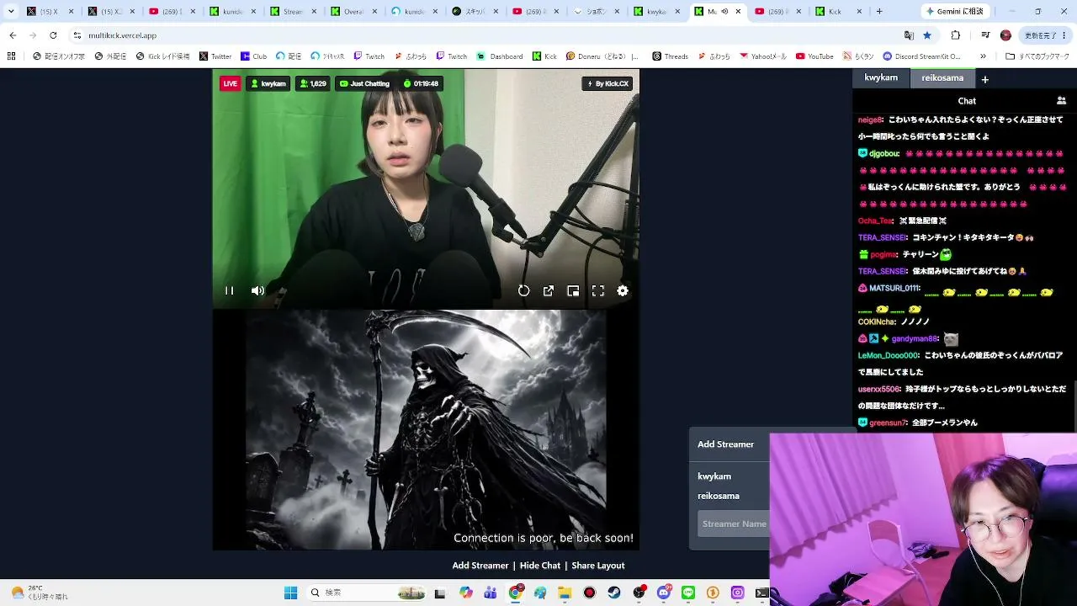Viewport: 1077px width, 606px height.
Task: Enable picture-in-picture on kwykam stream
Action: click(x=573, y=290)
